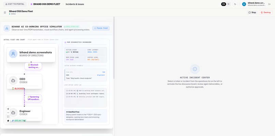Viewport: 275px width, 136px height.
Task: Click 'Ship health-check endpoint' task text
Action: coord(79,78)
